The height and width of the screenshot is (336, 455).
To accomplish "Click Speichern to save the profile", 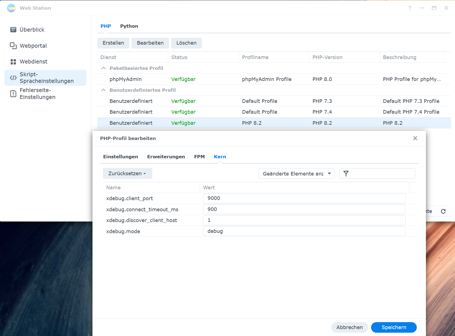I will (394, 327).
